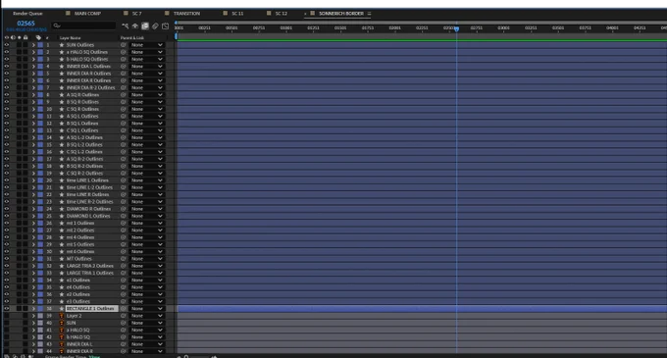Screen dimensions: 667x358
Task: Click the Parent & Link column header
Action: tap(132, 38)
